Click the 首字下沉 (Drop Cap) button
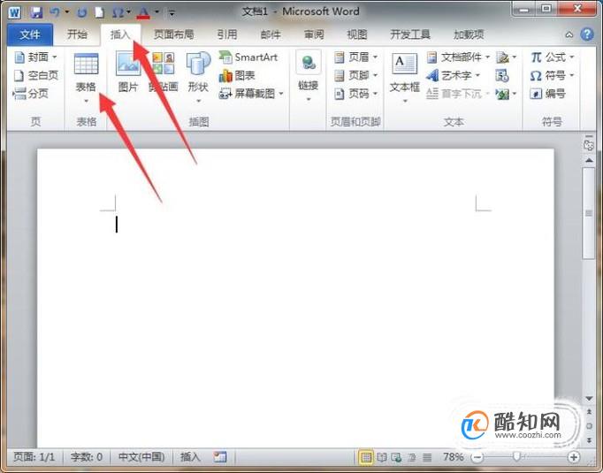This screenshot has width=603, height=473. pyautogui.click(x=458, y=94)
